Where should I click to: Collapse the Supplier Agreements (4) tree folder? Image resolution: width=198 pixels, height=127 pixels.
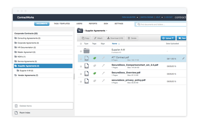tap(16, 66)
